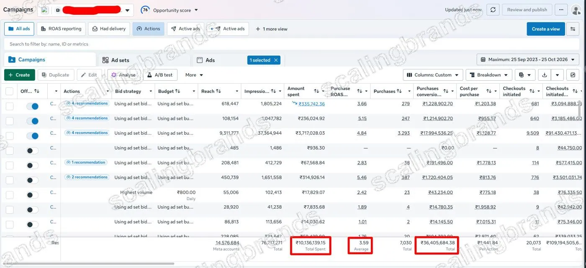Turn off campaign with 108,154 reach
The height and width of the screenshot is (268, 586).
(x=32, y=121)
